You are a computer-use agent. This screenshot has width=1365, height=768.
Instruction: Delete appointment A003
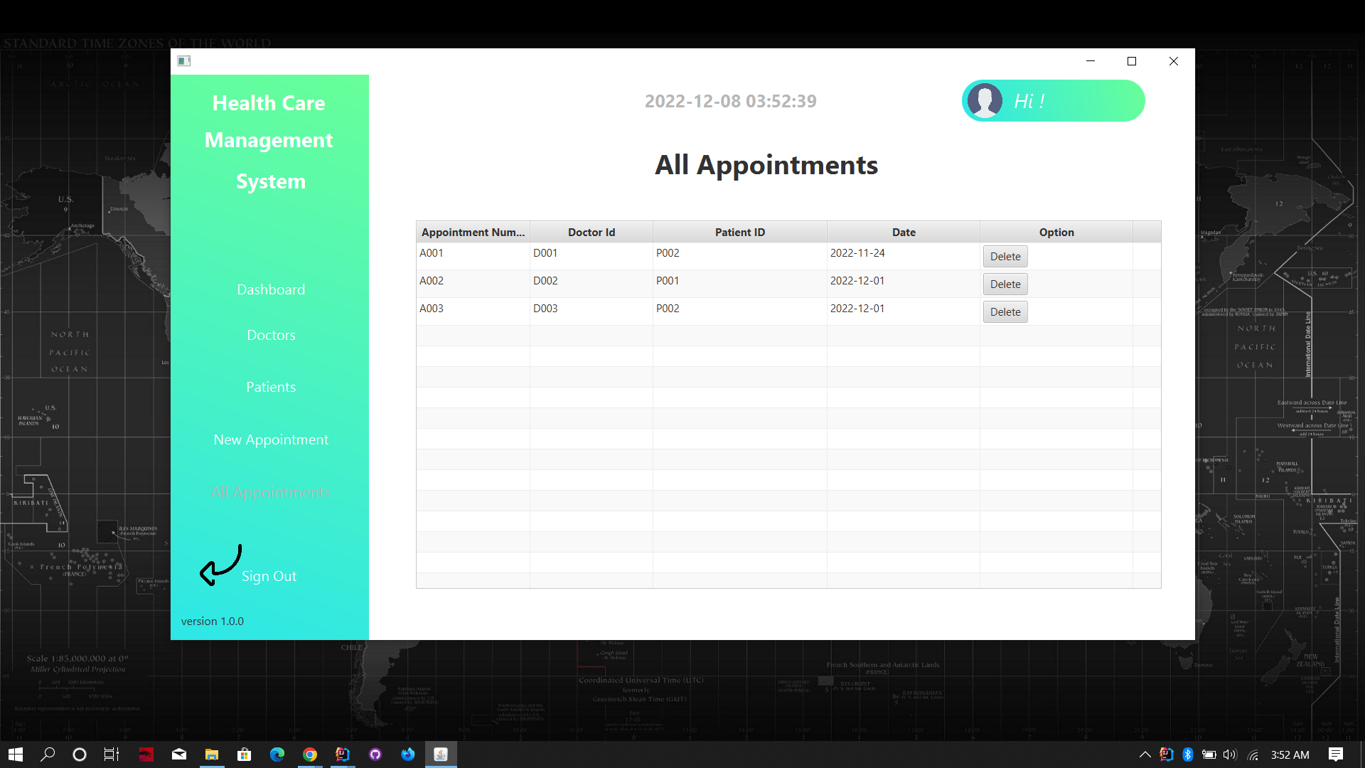pos(1005,312)
